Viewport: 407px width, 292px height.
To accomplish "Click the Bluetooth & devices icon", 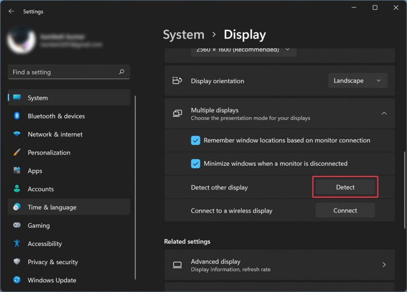I will coord(17,116).
